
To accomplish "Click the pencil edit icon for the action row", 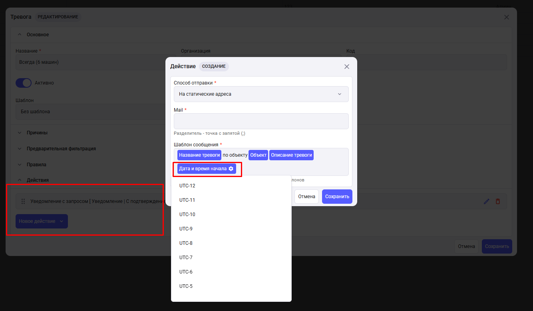I will tap(486, 201).
